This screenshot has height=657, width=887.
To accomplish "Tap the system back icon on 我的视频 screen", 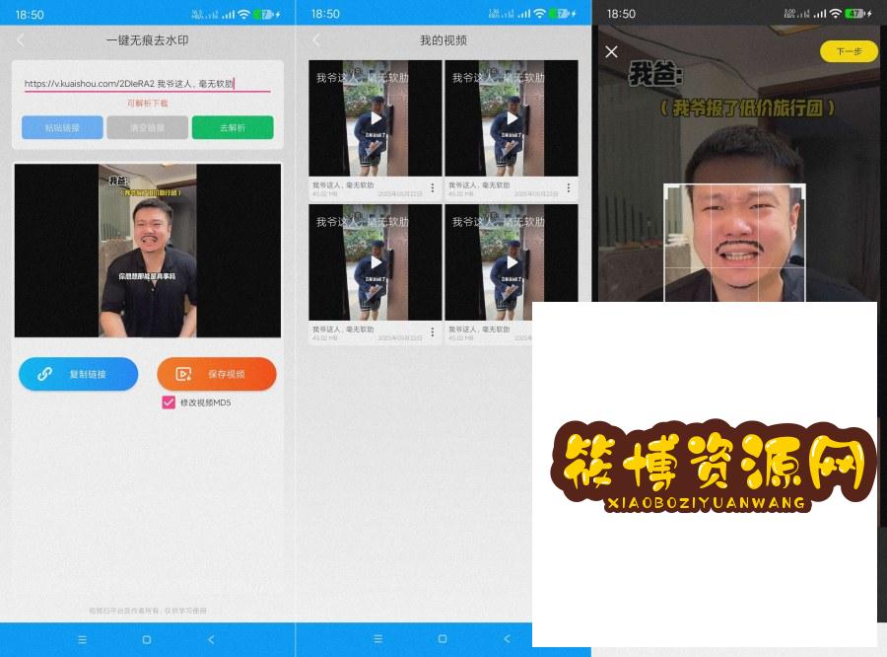I will (507, 639).
